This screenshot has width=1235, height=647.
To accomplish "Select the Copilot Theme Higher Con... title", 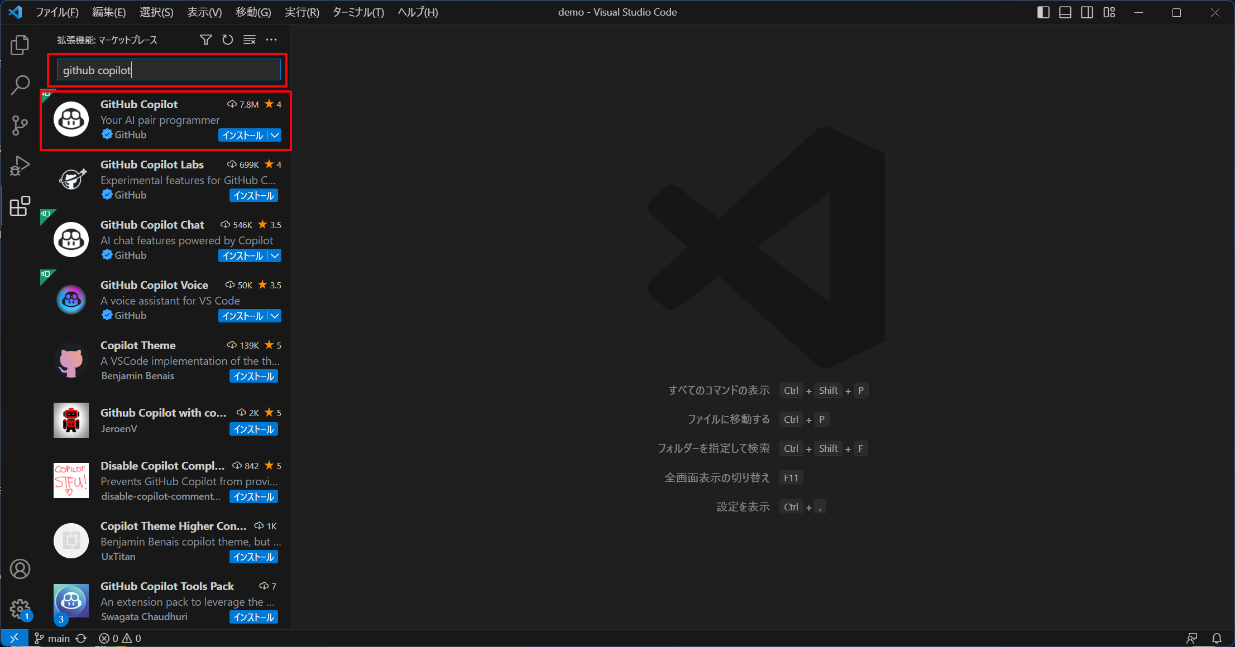I will (173, 526).
